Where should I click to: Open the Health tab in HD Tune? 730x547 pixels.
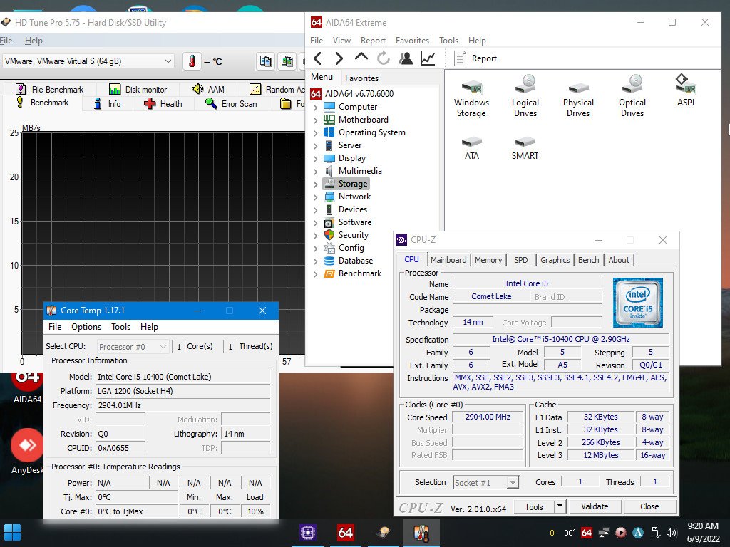click(x=163, y=104)
